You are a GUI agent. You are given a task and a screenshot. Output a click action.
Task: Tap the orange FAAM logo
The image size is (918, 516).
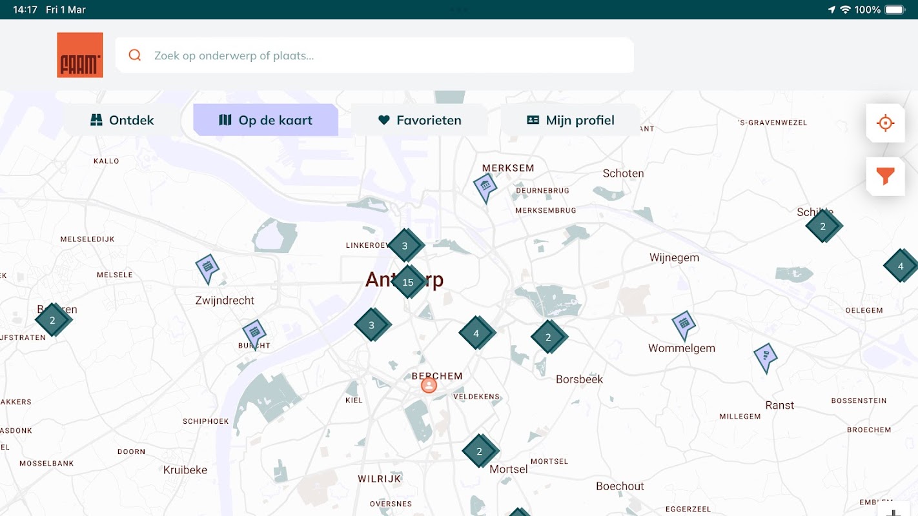coord(80,55)
